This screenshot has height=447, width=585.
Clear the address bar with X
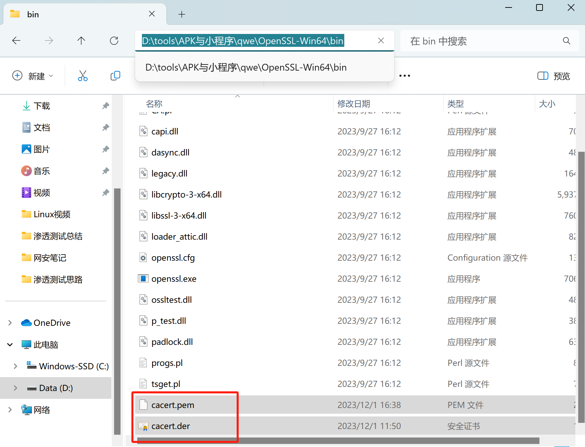pos(381,41)
